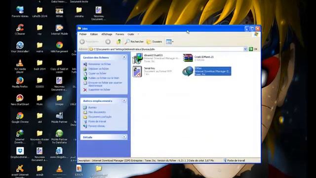Click Supprimer ce fichier link
The height and width of the screenshot is (178, 316).
tap(99, 89)
